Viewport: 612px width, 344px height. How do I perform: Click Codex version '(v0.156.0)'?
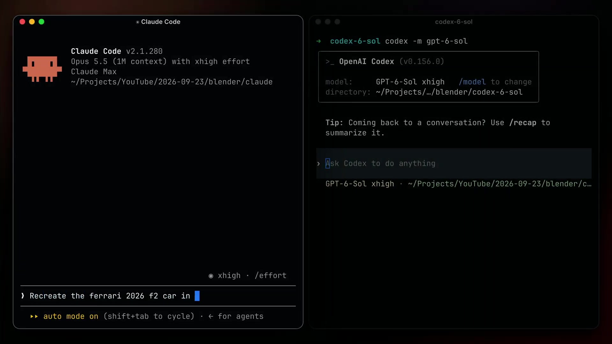pyautogui.click(x=422, y=61)
